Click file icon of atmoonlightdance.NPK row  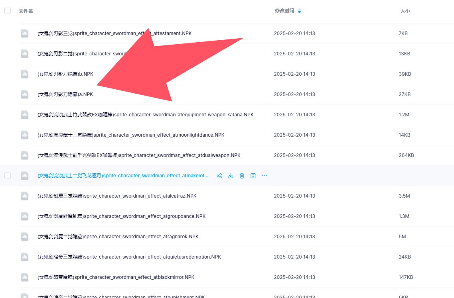(x=25, y=135)
